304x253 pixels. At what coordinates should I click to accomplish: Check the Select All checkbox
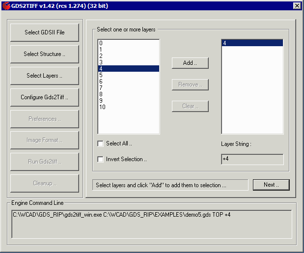pyautogui.click(x=100, y=143)
